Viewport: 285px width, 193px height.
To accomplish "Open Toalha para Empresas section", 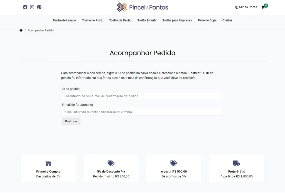I will tap(177, 20).
